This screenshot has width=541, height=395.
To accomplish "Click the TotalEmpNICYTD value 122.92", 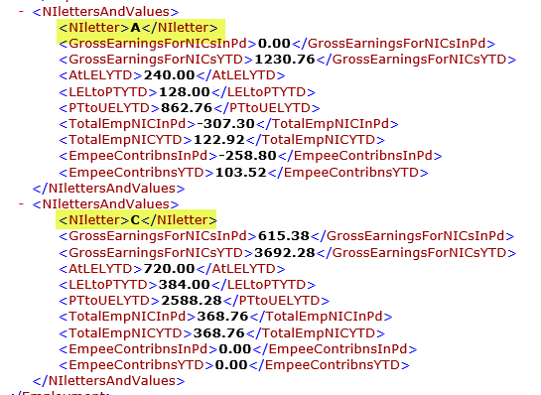I will click(x=219, y=140).
